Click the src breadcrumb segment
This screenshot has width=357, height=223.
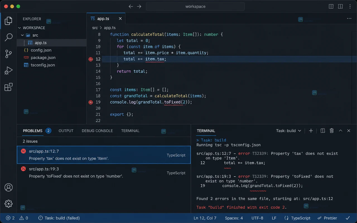(95, 28)
